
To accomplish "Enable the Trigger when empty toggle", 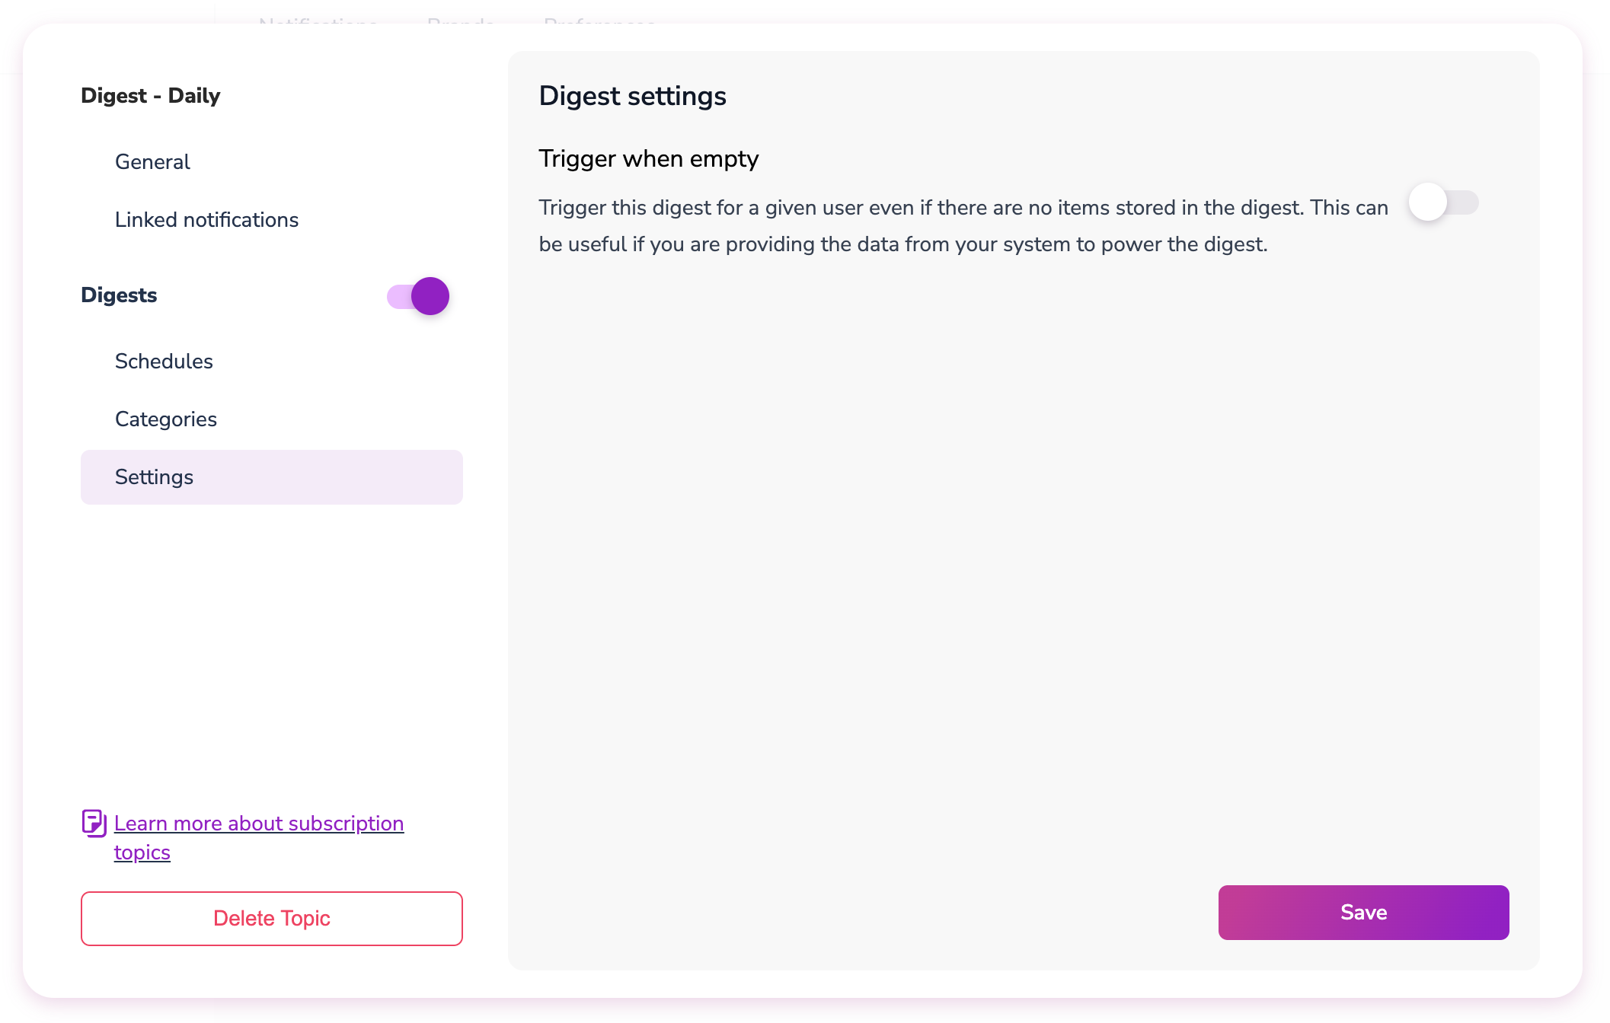I will 1442,201.
